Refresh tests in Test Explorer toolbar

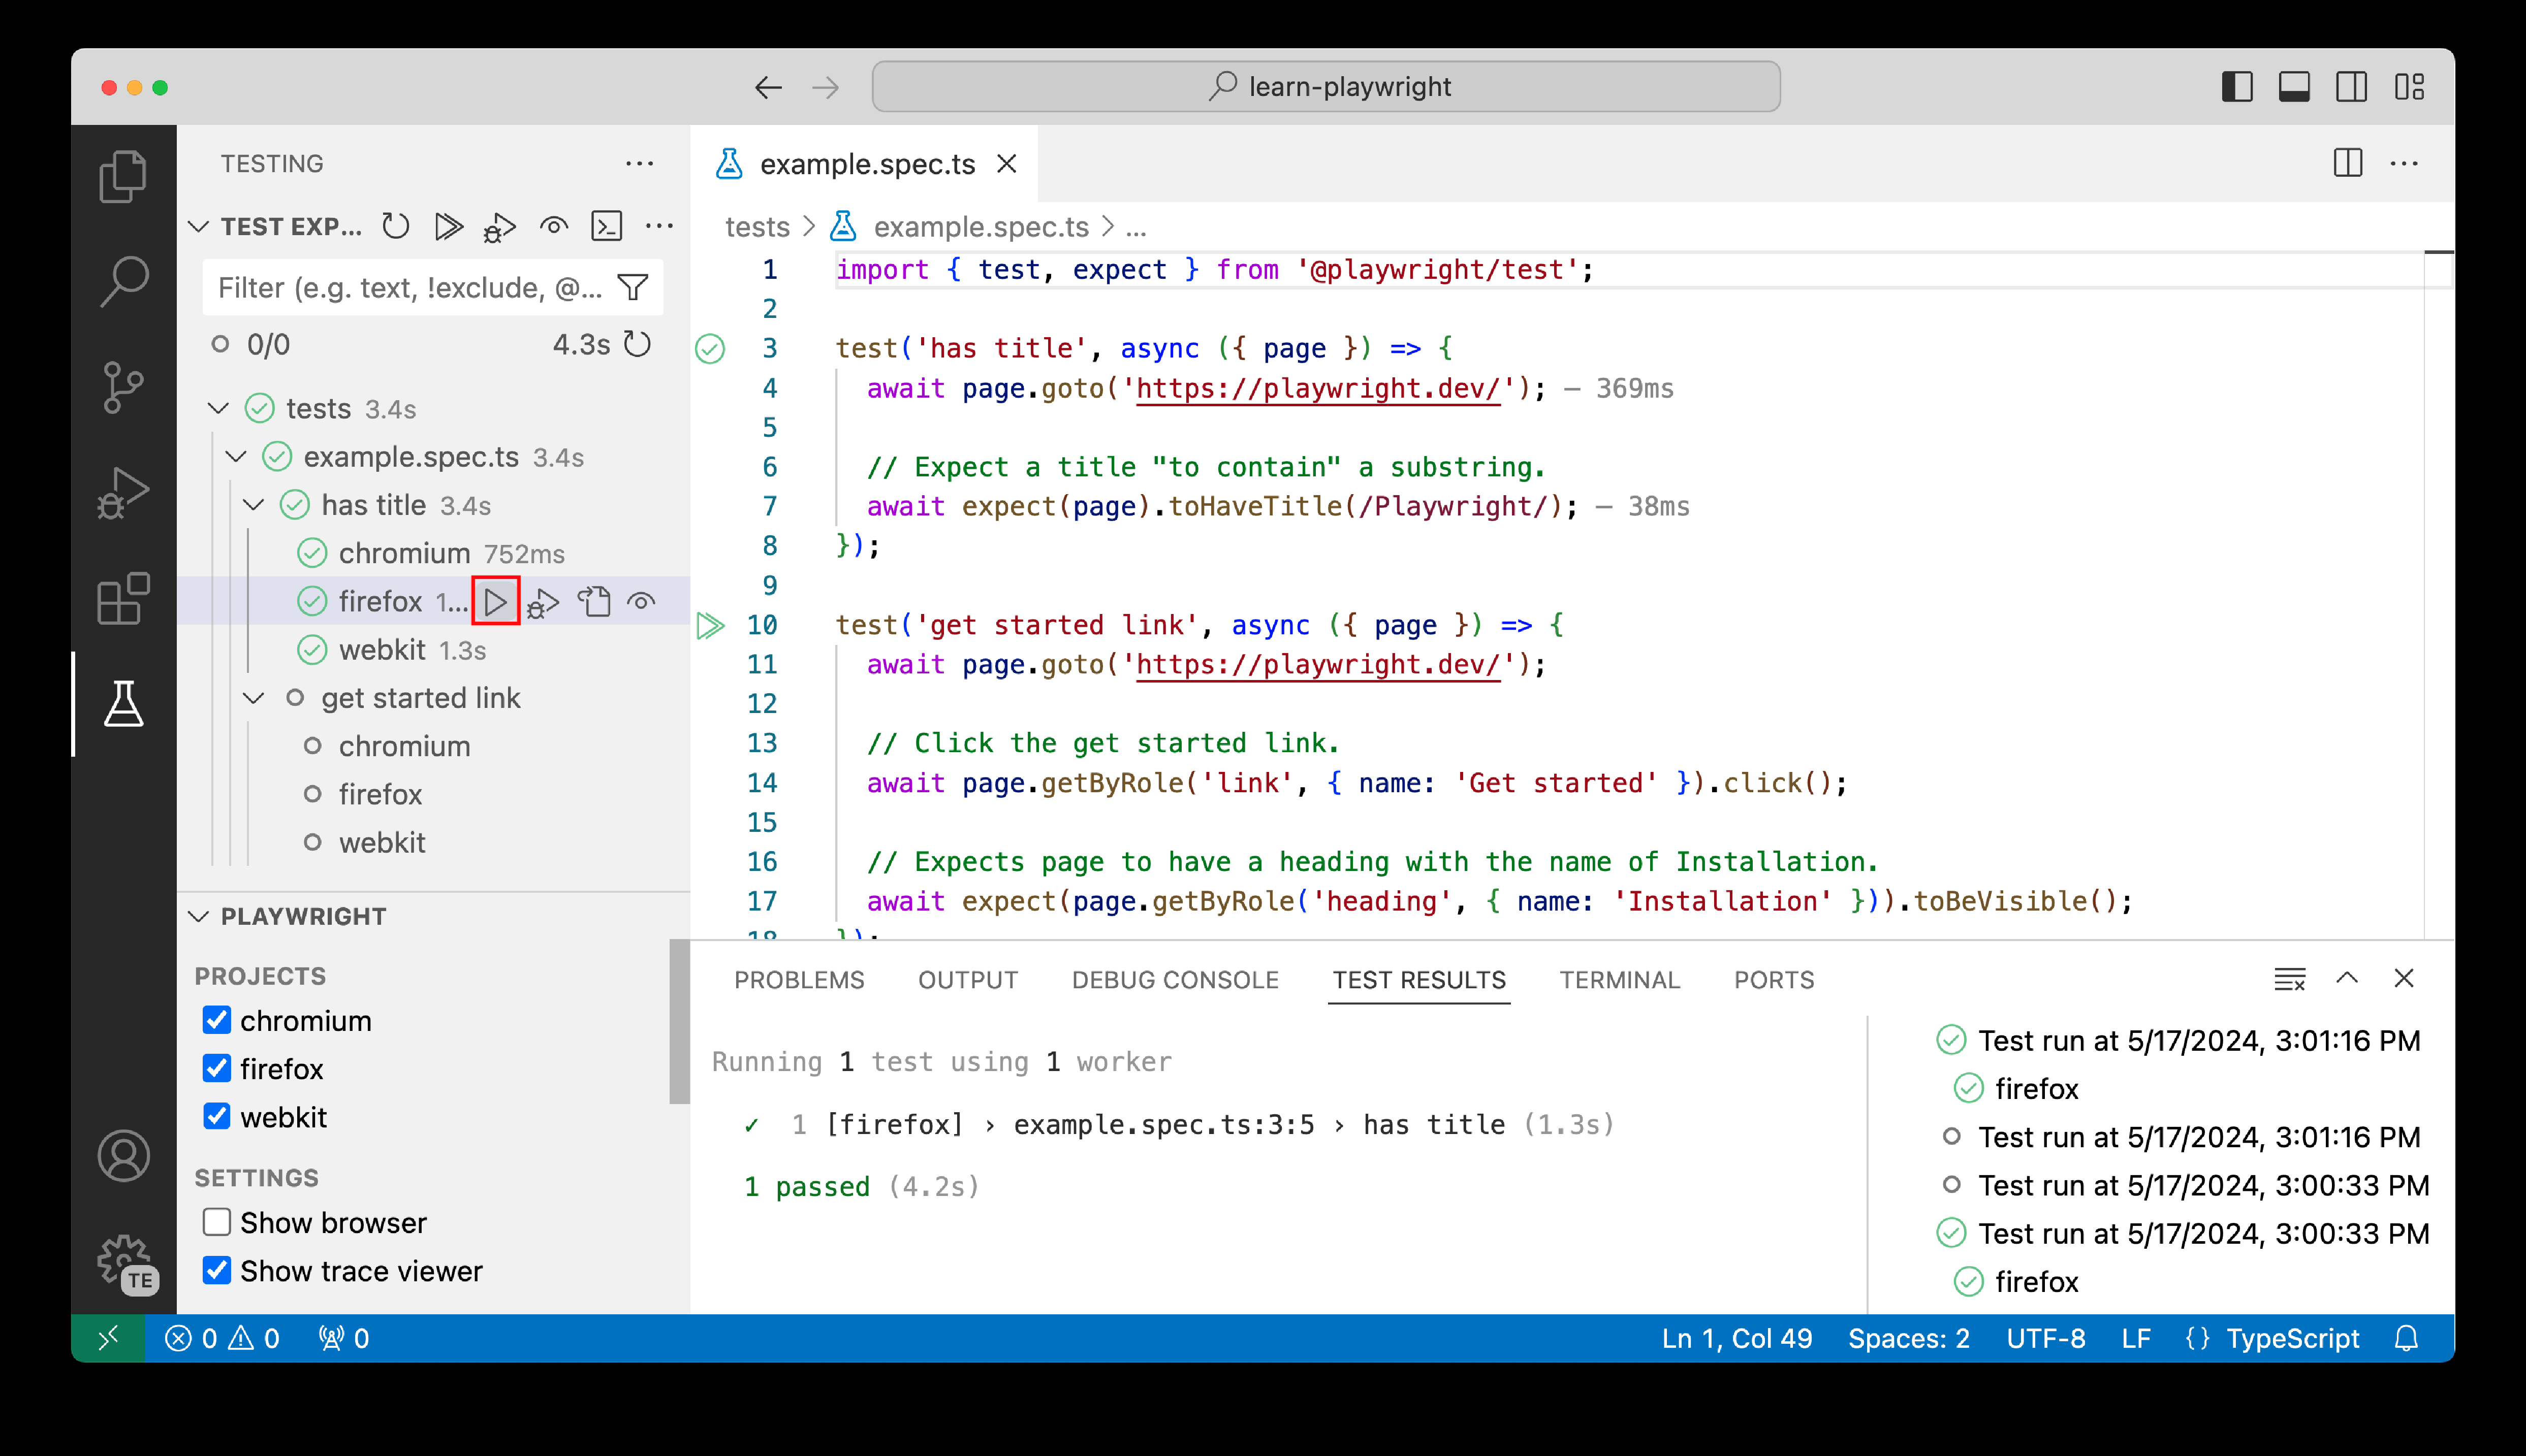point(395,227)
